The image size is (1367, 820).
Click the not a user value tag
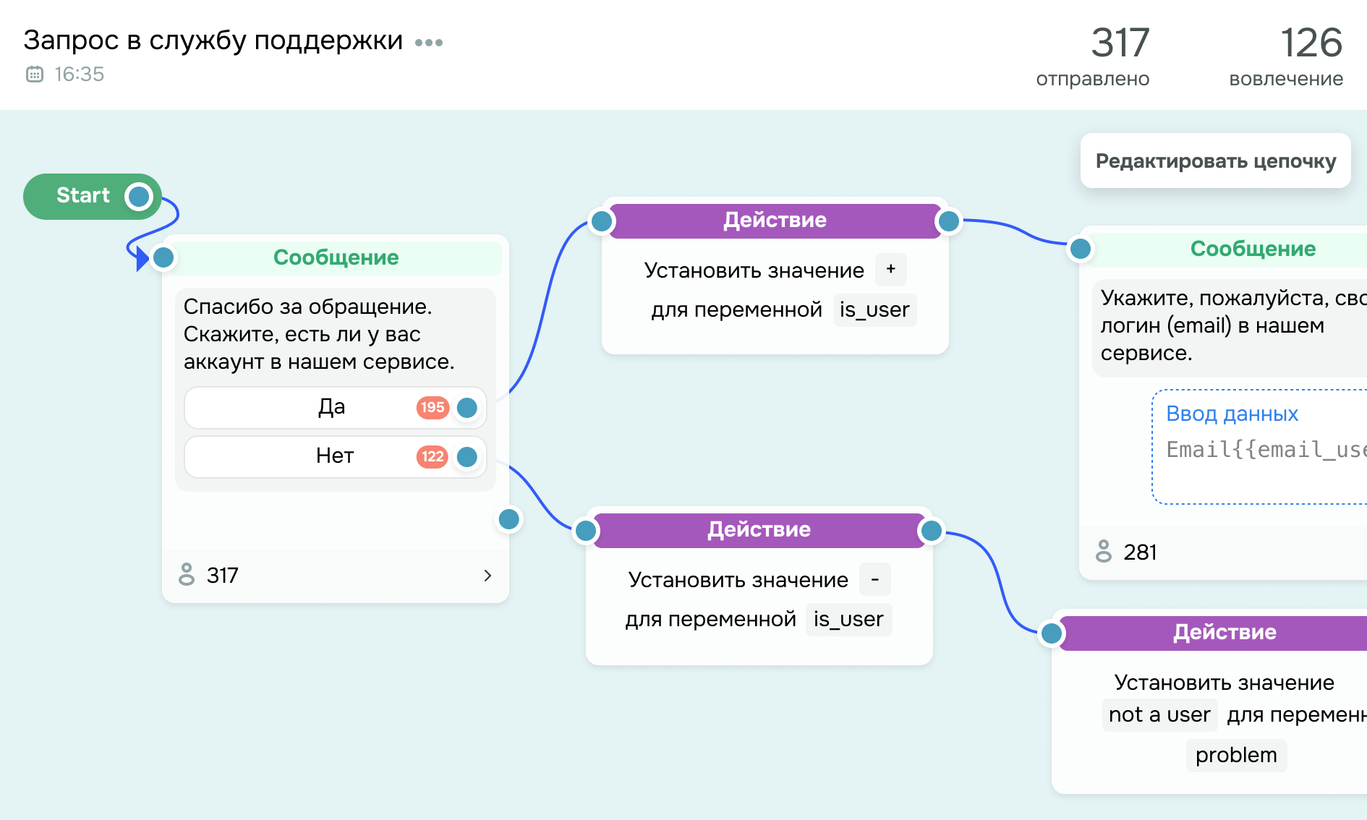click(x=1159, y=714)
